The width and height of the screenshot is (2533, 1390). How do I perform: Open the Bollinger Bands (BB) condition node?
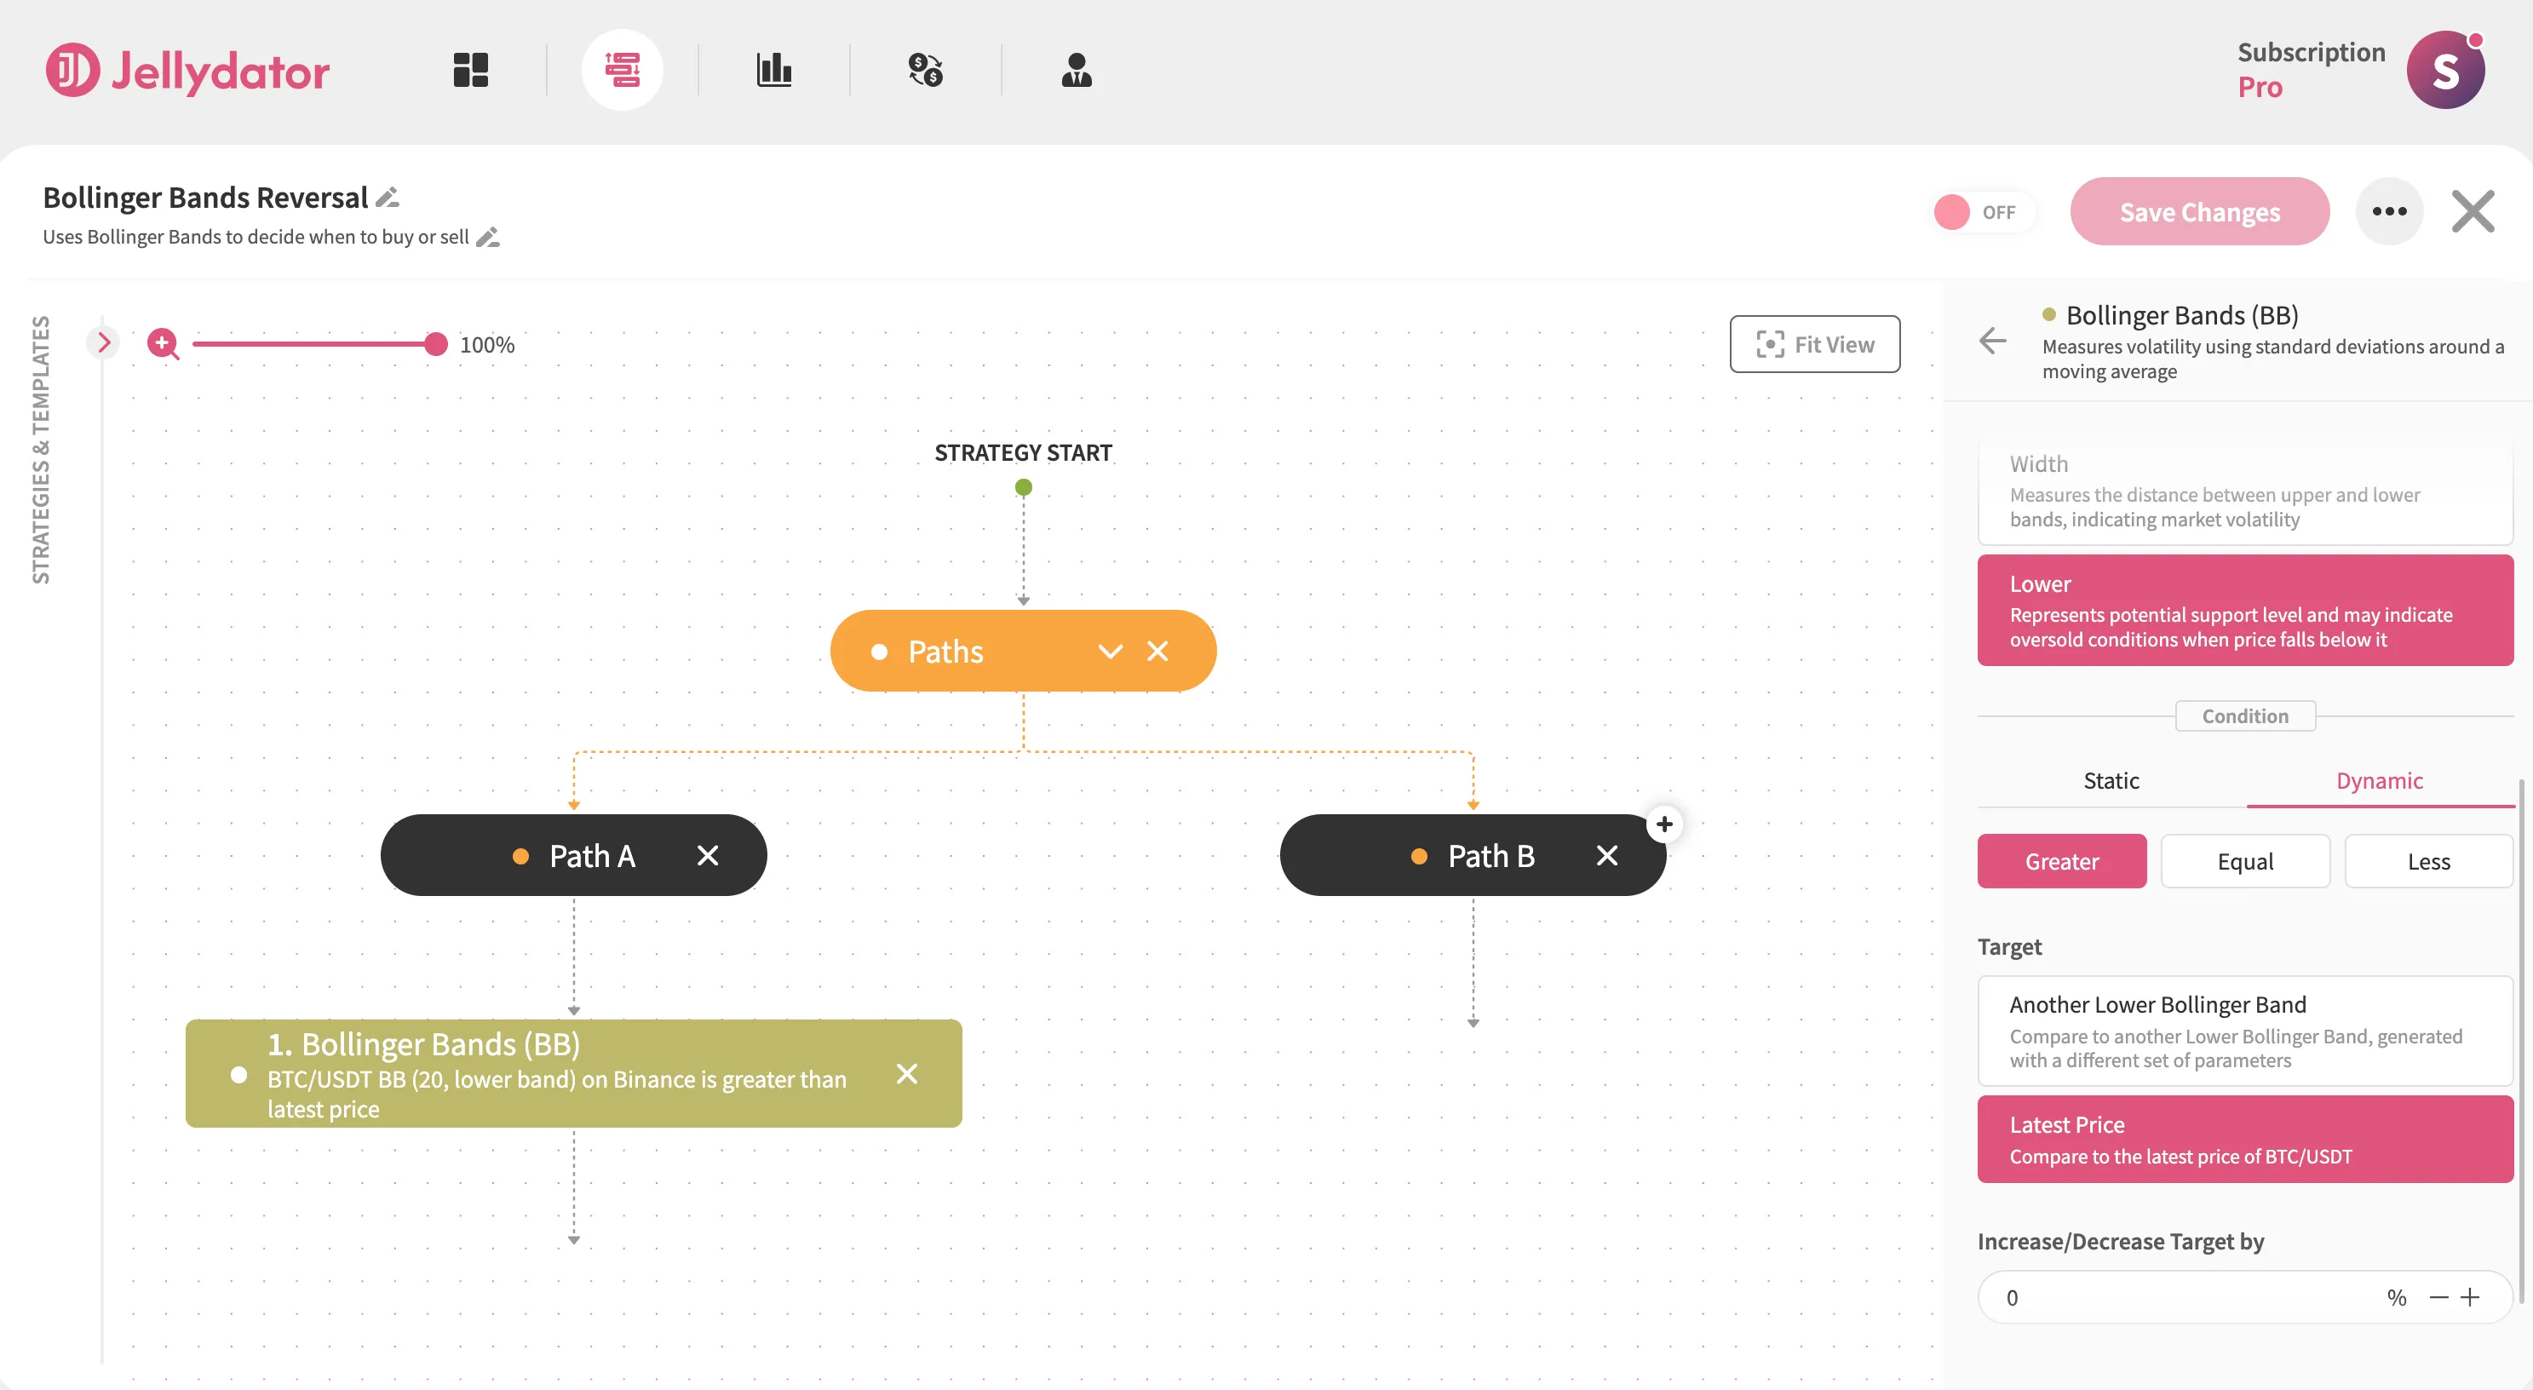573,1073
